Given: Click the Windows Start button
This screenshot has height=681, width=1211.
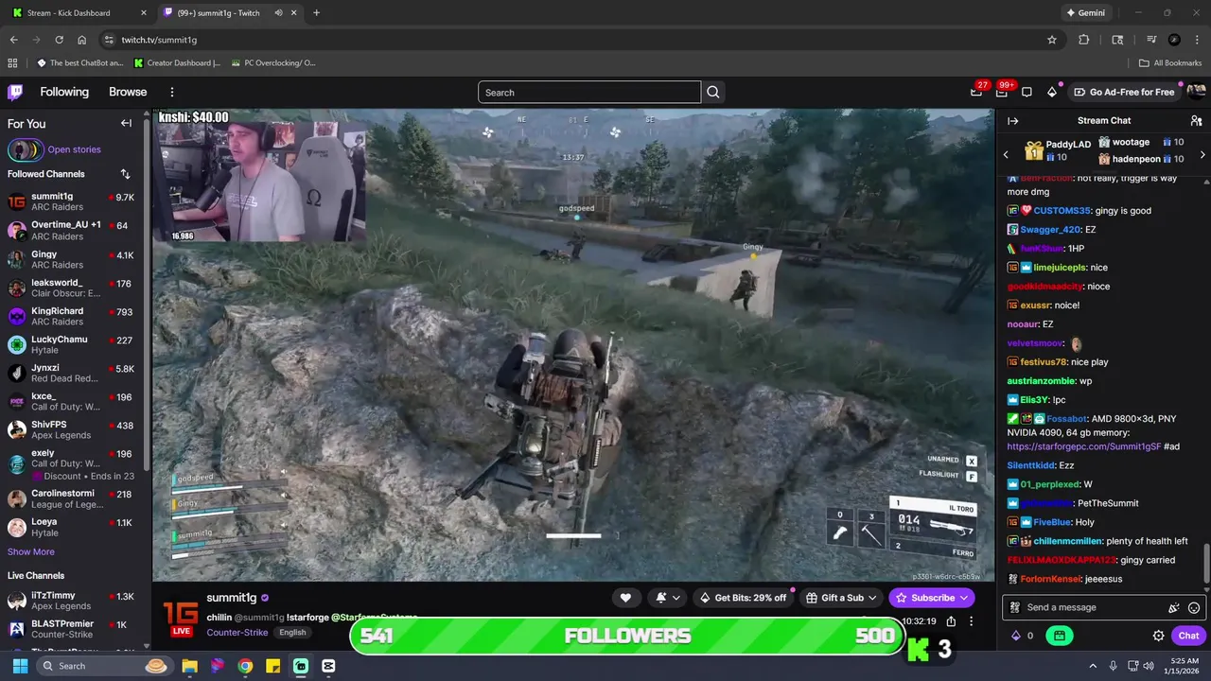Looking at the screenshot, I should [x=20, y=666].
